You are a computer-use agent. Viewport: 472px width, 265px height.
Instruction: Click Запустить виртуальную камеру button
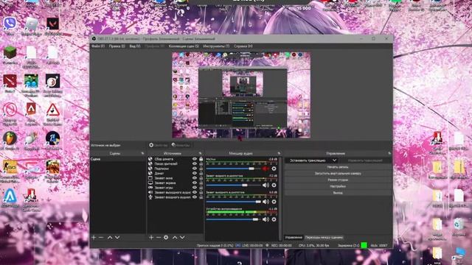338,174
